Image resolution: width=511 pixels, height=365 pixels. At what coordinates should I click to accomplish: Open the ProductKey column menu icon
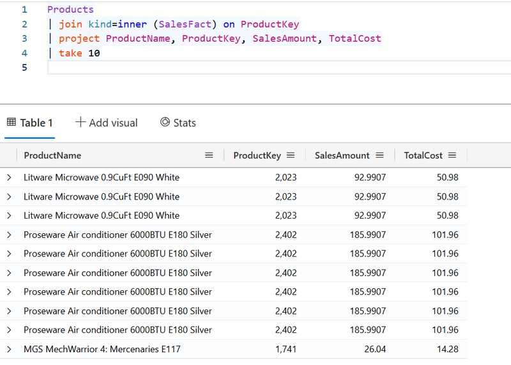pos(291,155)
